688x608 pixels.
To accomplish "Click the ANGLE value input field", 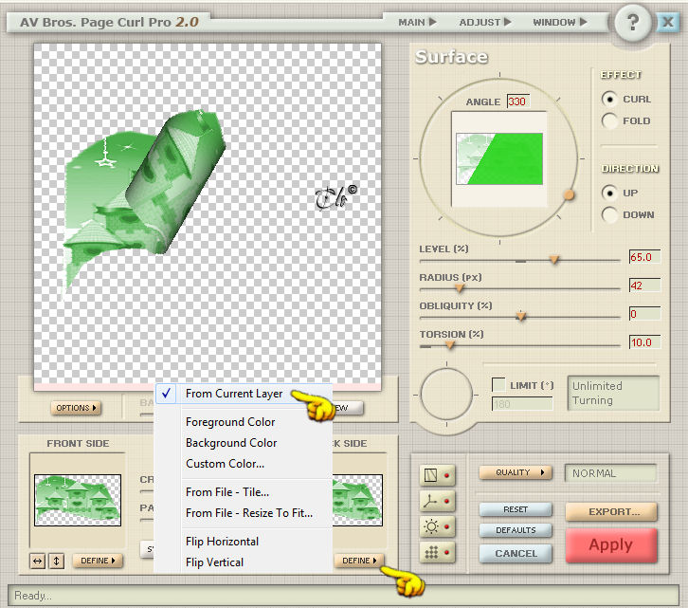I will 518,101.
